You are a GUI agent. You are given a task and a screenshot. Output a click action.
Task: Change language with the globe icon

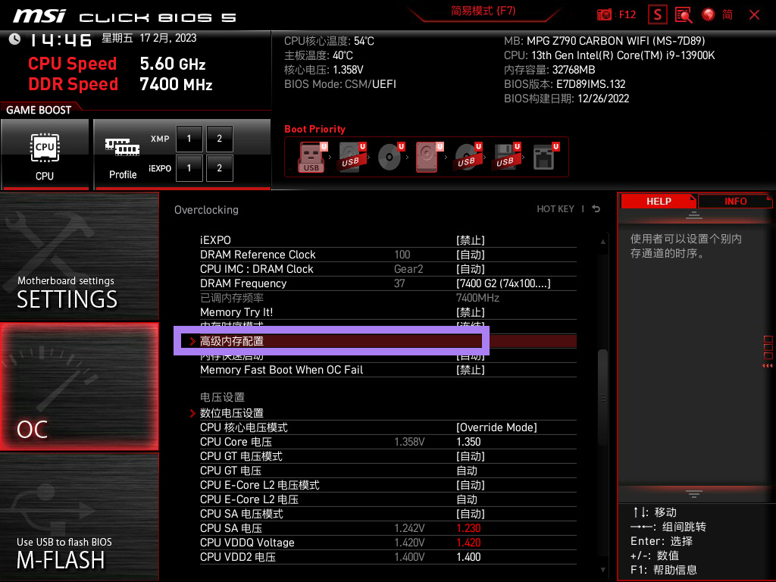click(x=709, y=15)
